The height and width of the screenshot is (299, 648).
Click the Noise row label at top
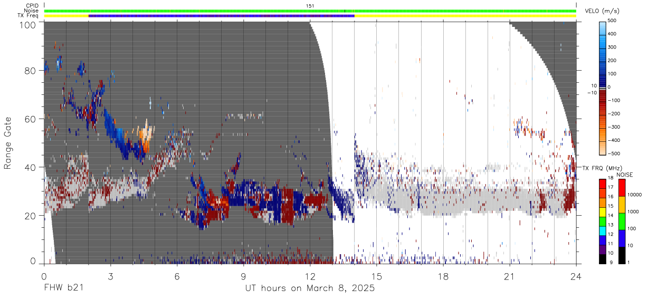point(31,11)
